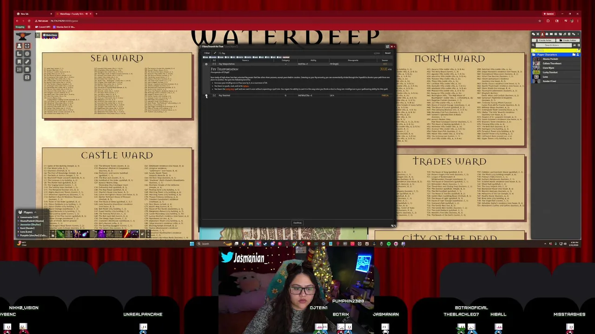
Task: Click the Foundry anvil logo
Action: (23, 36)
